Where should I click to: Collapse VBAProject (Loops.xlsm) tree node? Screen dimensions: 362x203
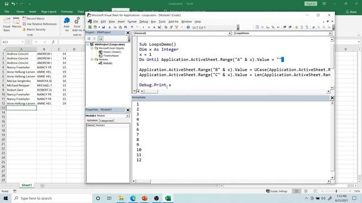(88, 45)
